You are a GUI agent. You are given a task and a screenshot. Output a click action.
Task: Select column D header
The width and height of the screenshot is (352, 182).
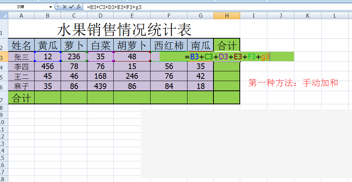coord(101,16)
